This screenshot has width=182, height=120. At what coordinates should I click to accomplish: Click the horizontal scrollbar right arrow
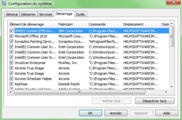[x=166, y=92]
